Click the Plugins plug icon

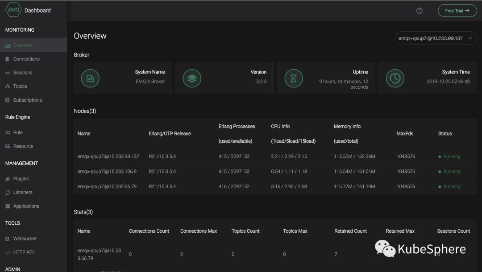tap(8, 179)
